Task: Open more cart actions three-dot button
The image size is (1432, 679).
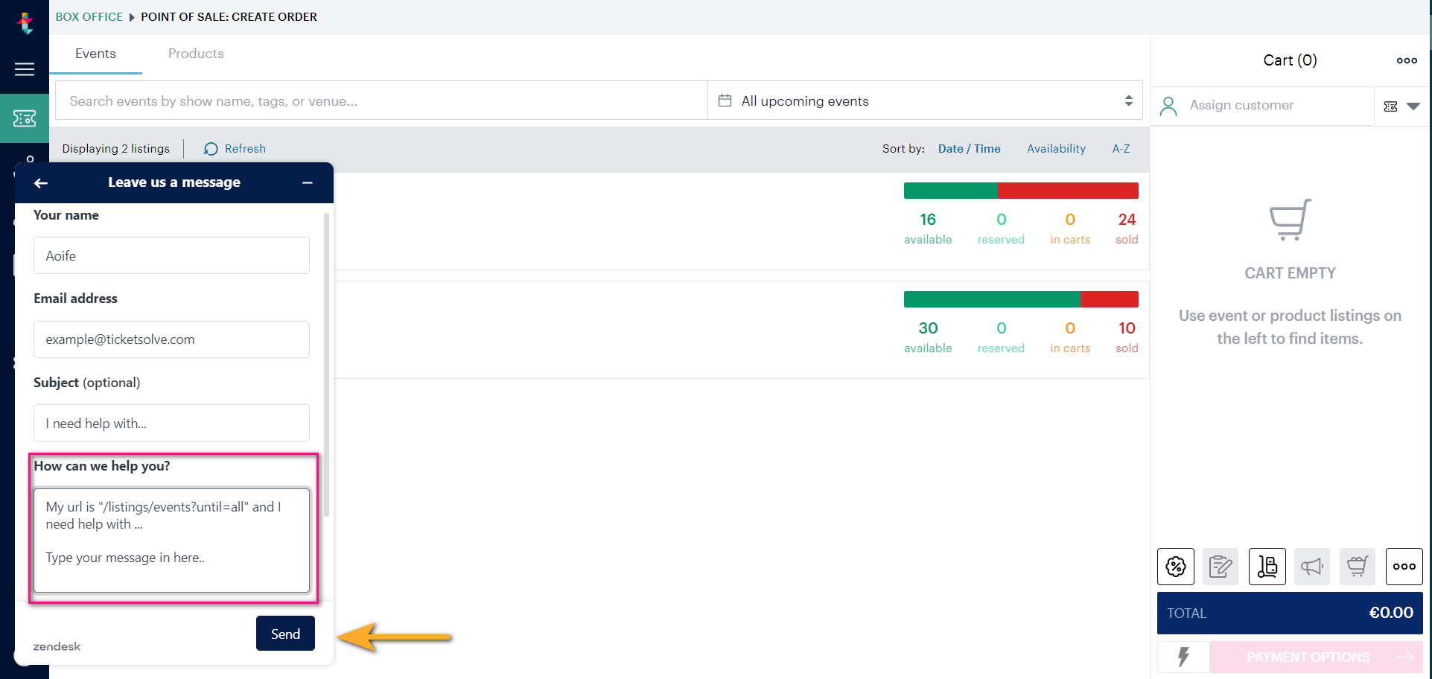Action: (1404, 567)
